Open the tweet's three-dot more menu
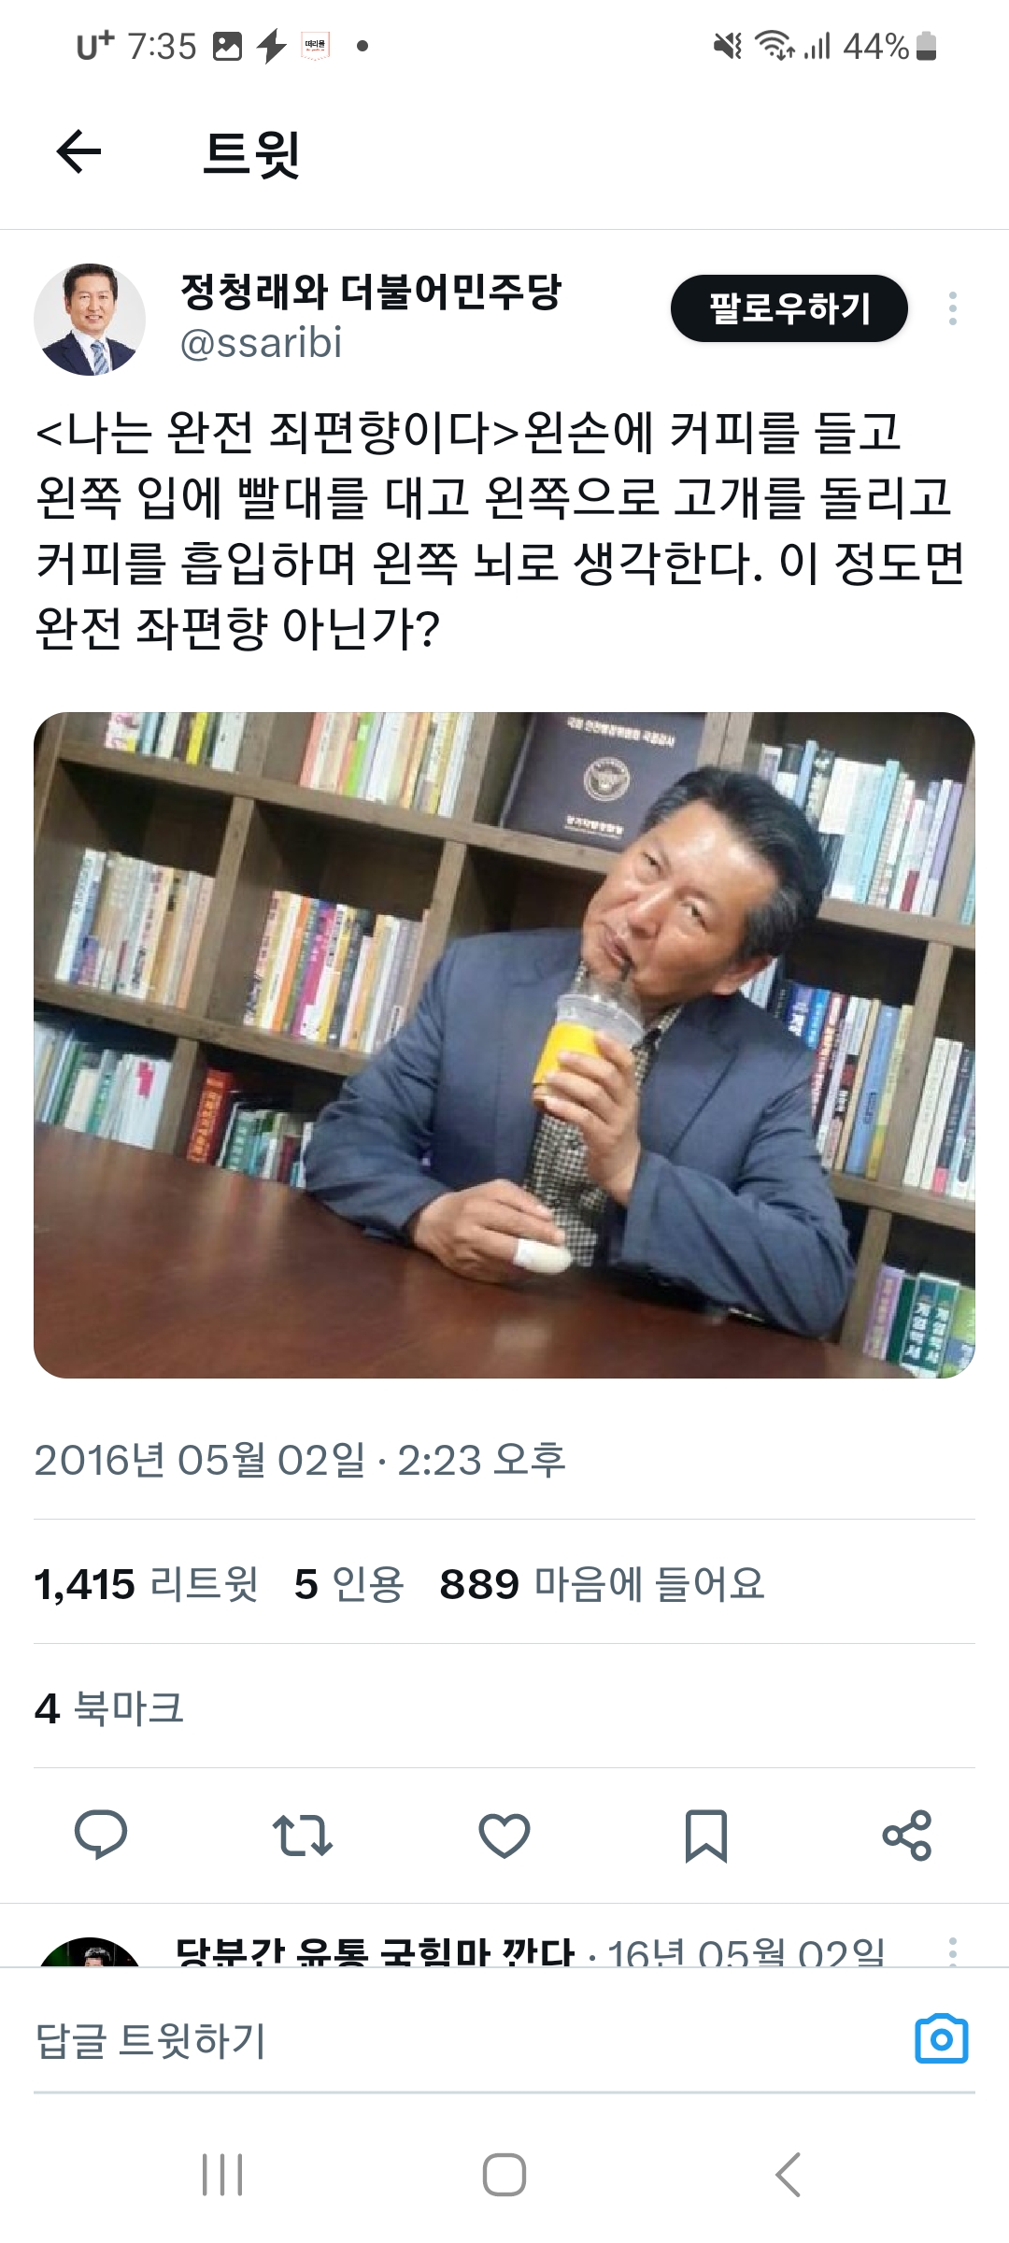1009x2243 pixels. pyautogui.click(x=953, y=308)
